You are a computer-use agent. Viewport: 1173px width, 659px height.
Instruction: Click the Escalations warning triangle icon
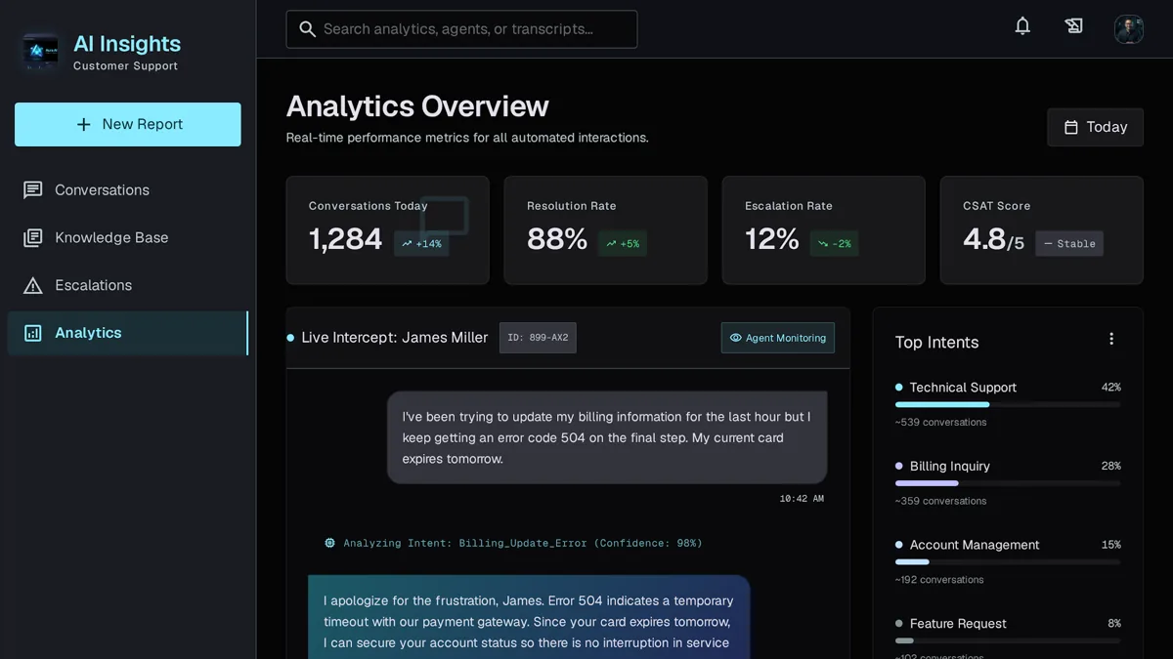point(33,286)
